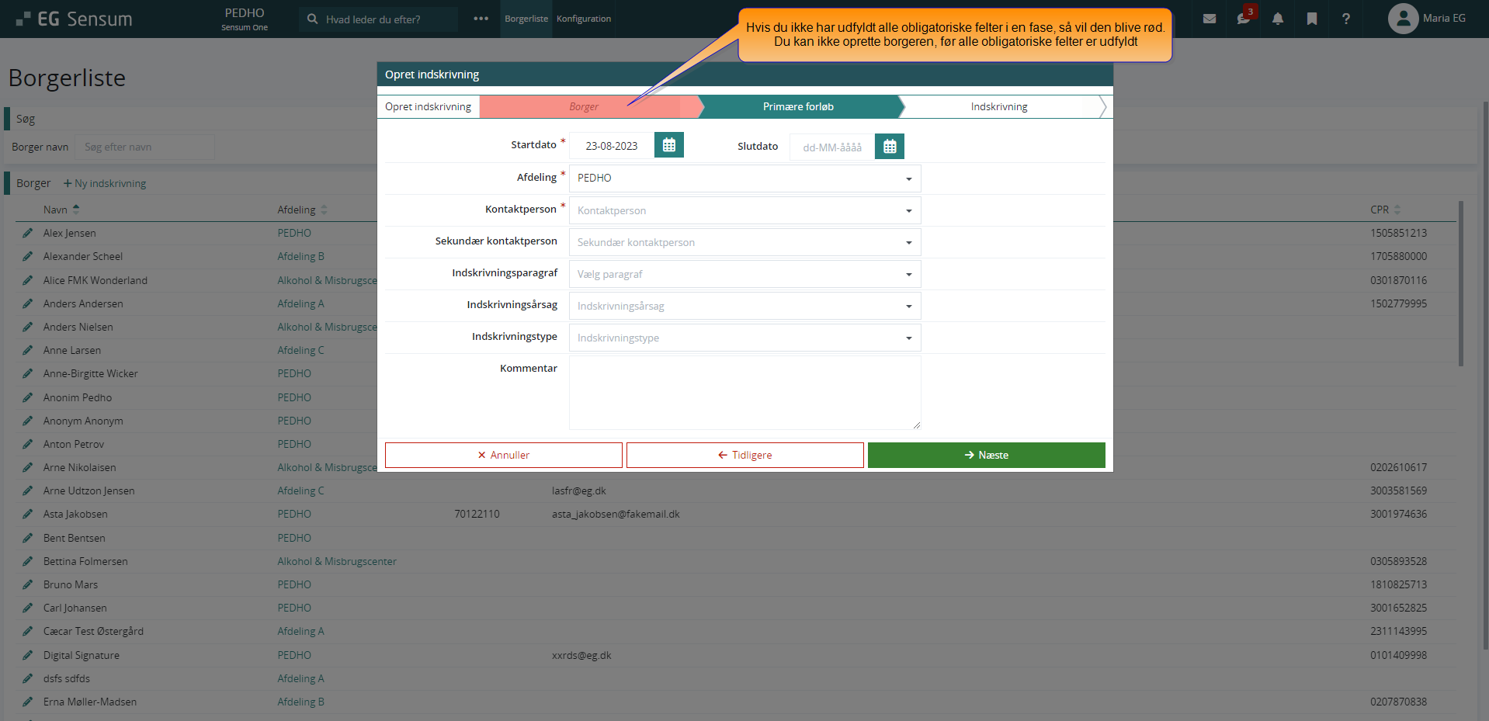Click the Annuller button
This screenshot has width=1489, height=721.
pos(503,456)
